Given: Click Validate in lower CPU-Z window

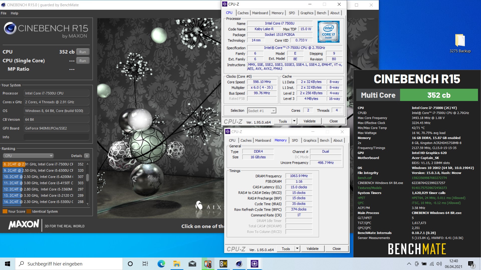Looking at the screenshot, I should [x=312, y=249].
